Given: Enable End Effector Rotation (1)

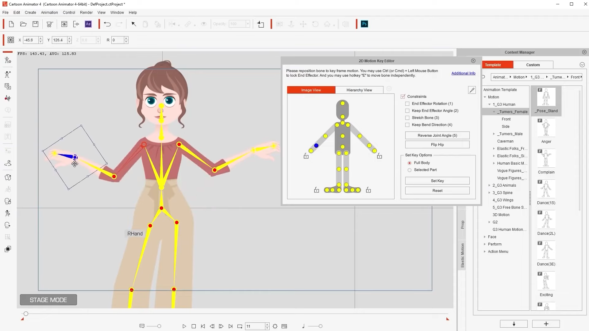Looking at the screenshot, I should tap(407, 104).
